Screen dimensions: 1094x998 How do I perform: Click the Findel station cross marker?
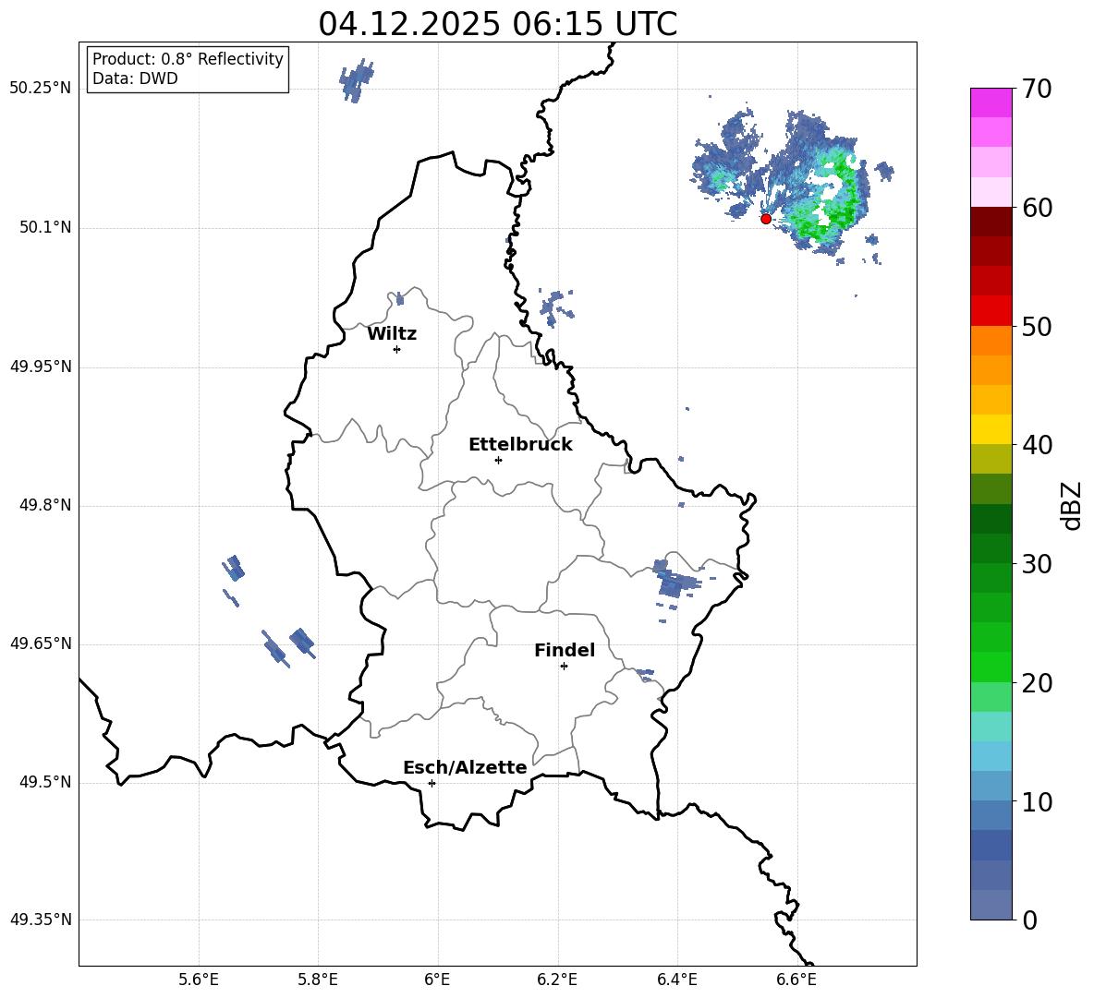click(564, 667)
